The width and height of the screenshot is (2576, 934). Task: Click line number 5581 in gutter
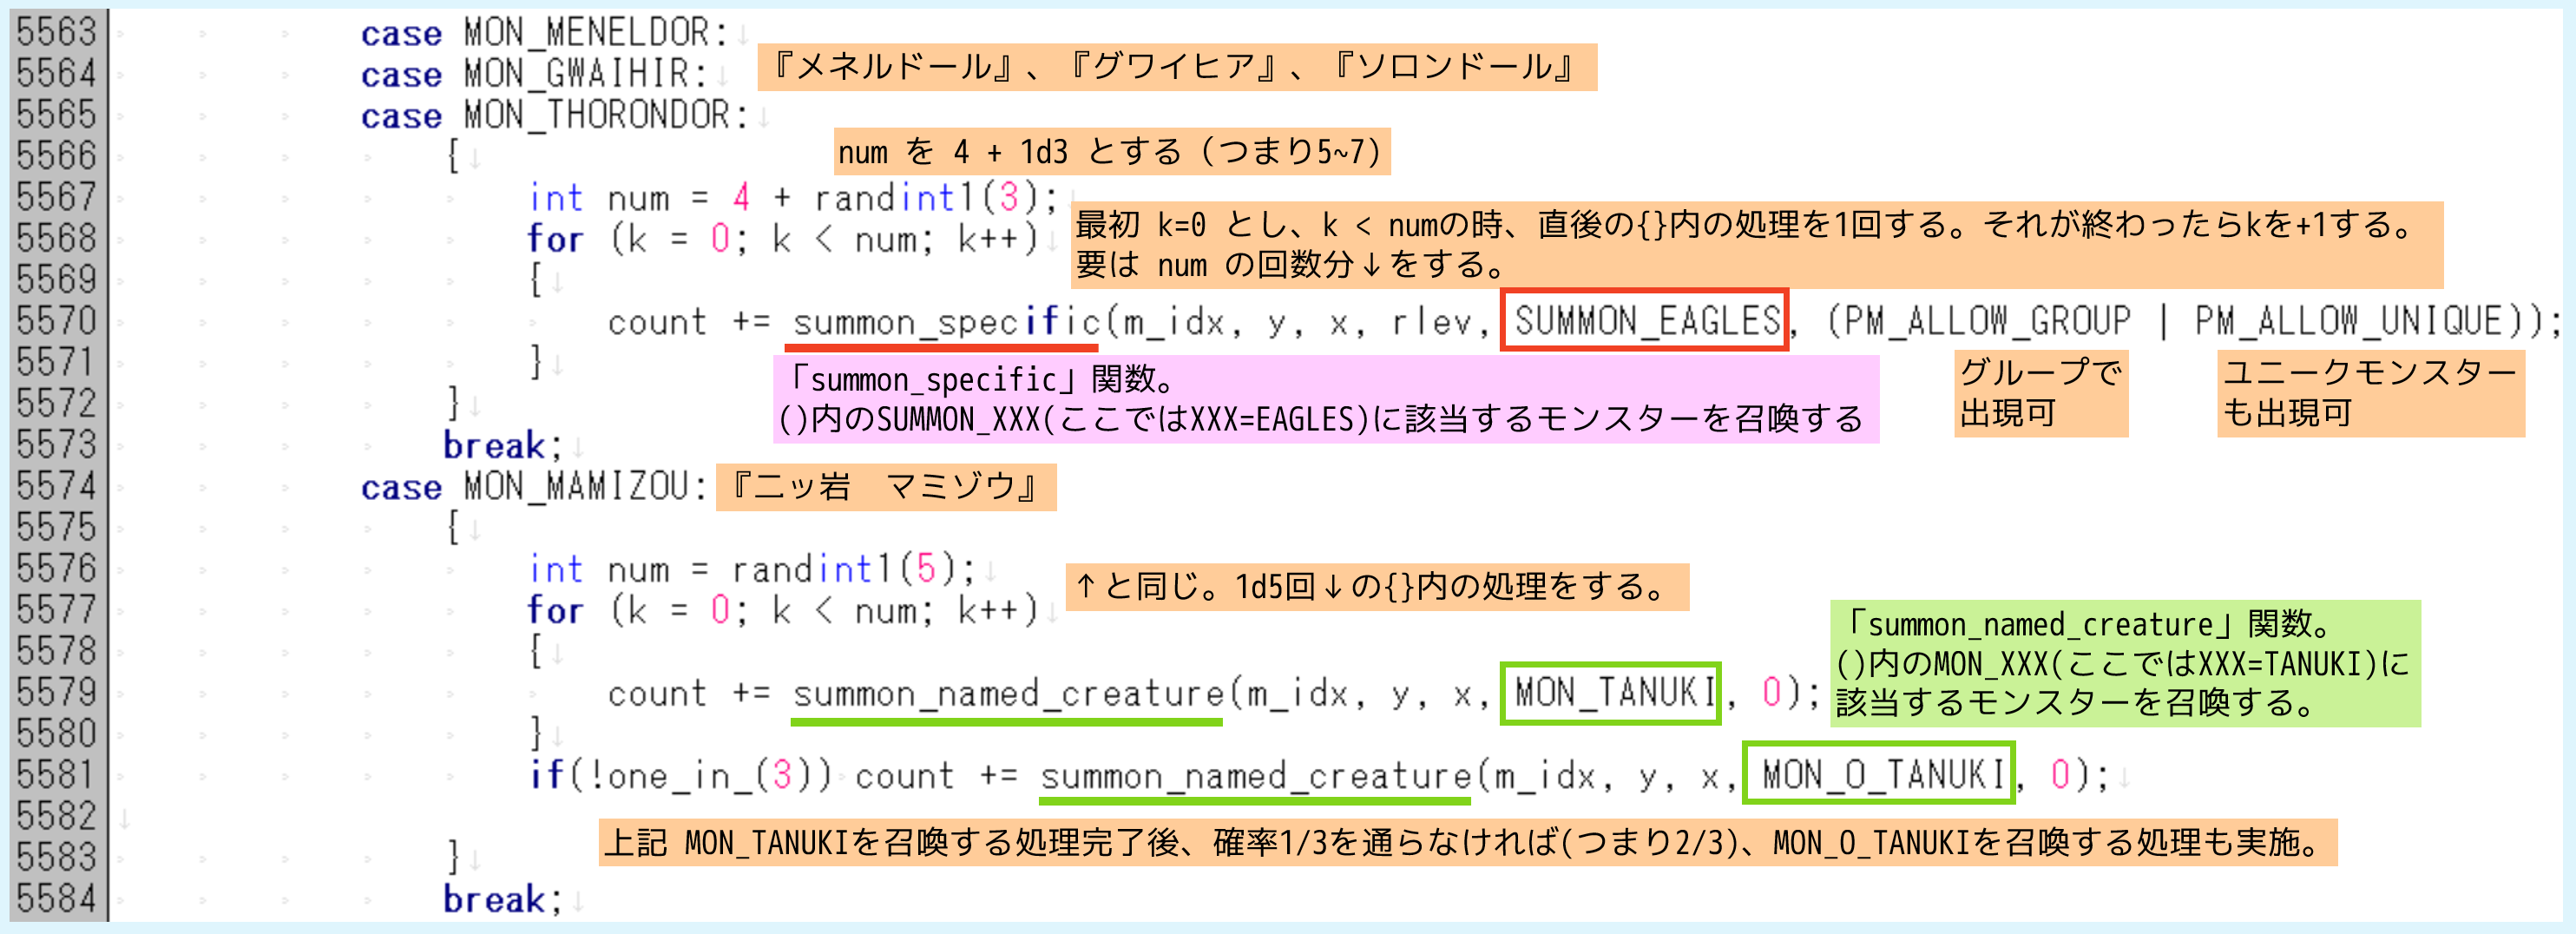pos(56,775)
